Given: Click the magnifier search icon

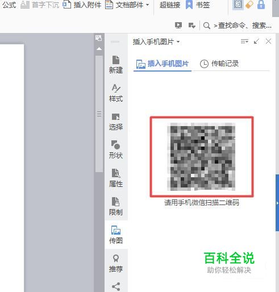Looking at the screenshot, I should click(x=206, y=26).
